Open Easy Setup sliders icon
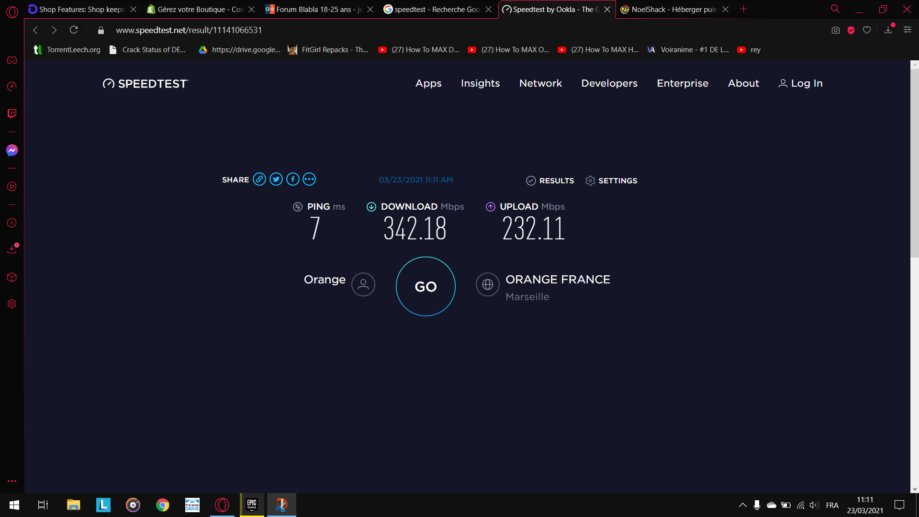The image size is (919, 517). (x=907, y=30)
